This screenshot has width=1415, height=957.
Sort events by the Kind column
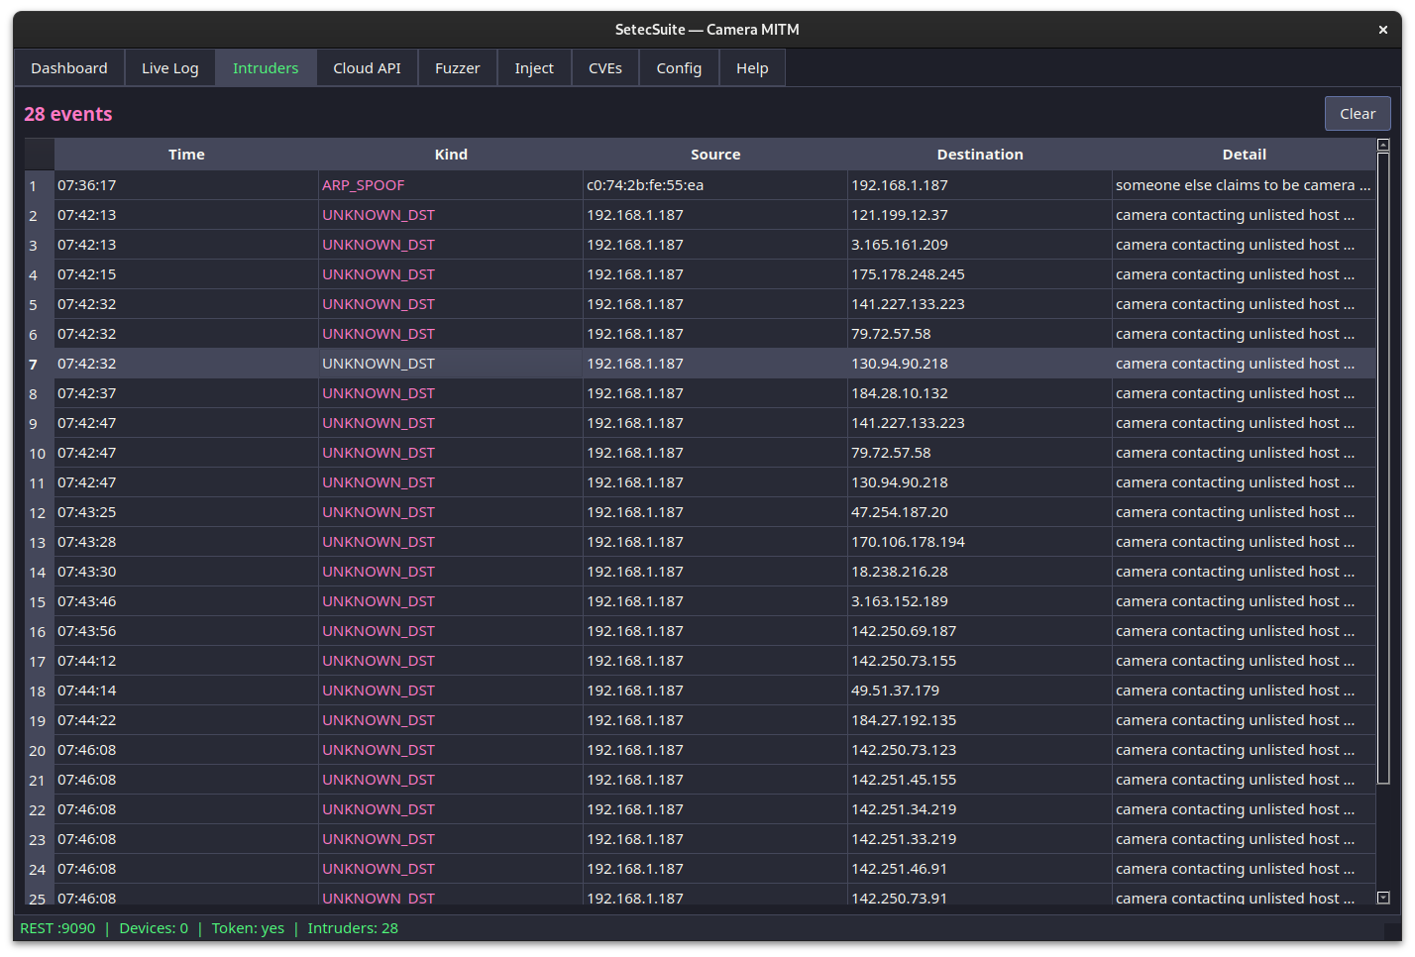click(451, 154)
